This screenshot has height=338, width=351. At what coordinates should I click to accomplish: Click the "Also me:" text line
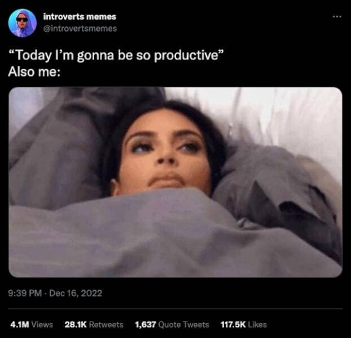(x=34, y=72)
